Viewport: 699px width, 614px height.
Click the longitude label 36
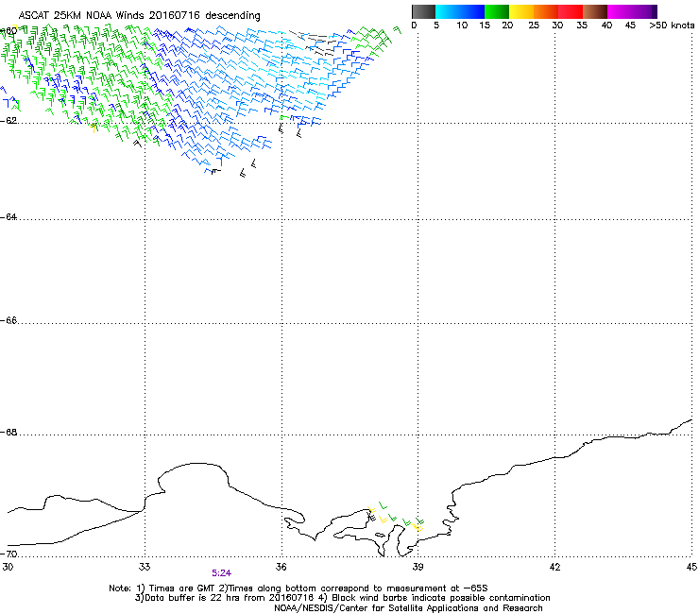[281, 567]
